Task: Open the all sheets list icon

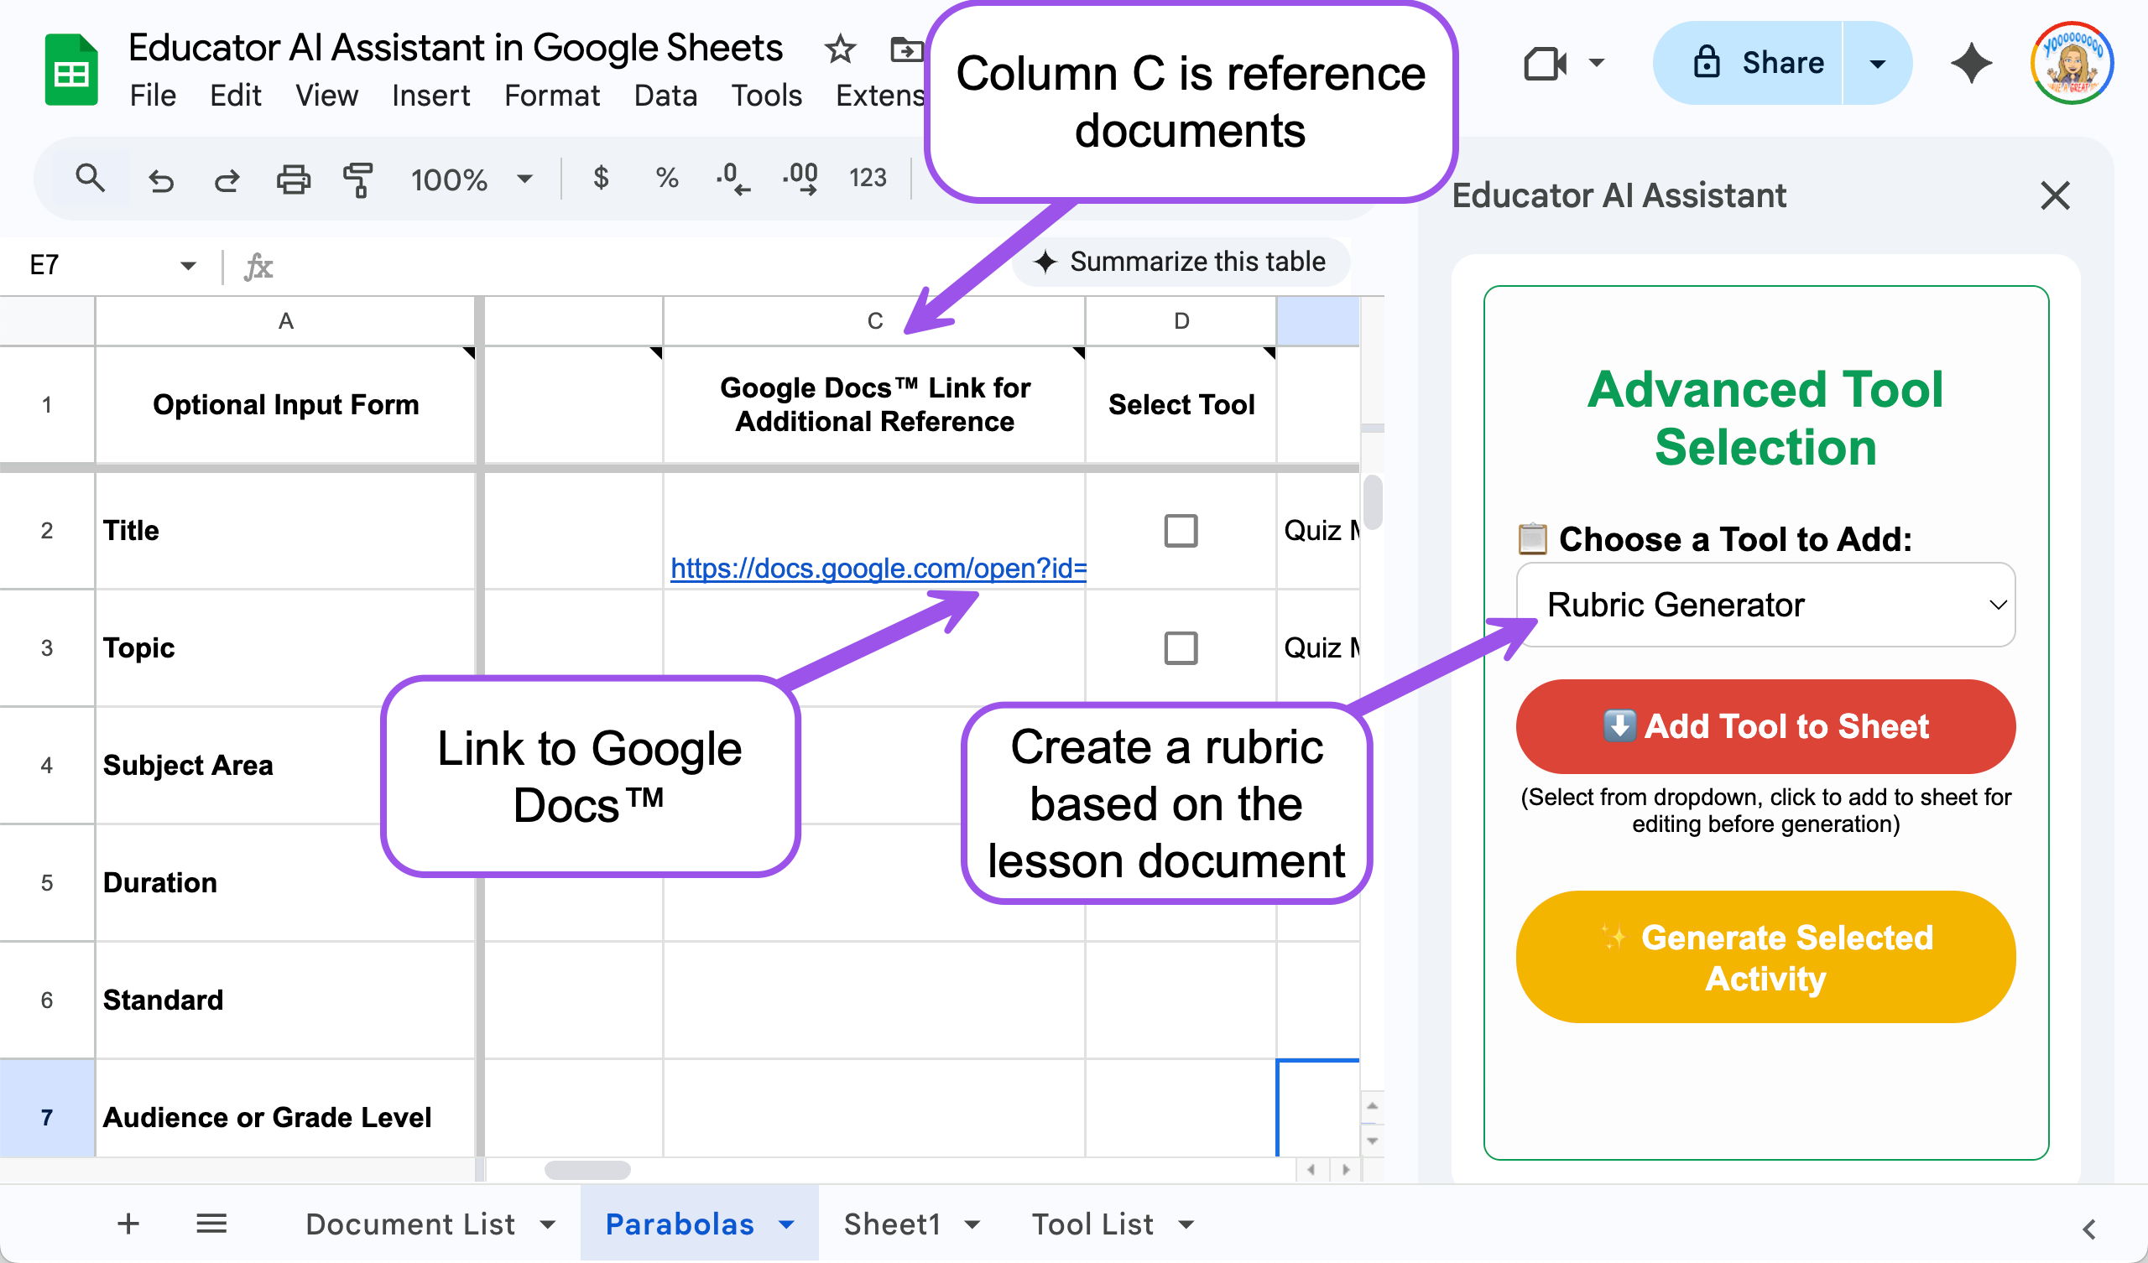Action: point(211,1224)
